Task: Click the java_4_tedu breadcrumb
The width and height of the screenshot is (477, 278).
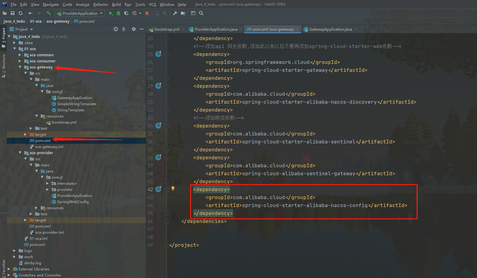Action: [x=14, y=21]
